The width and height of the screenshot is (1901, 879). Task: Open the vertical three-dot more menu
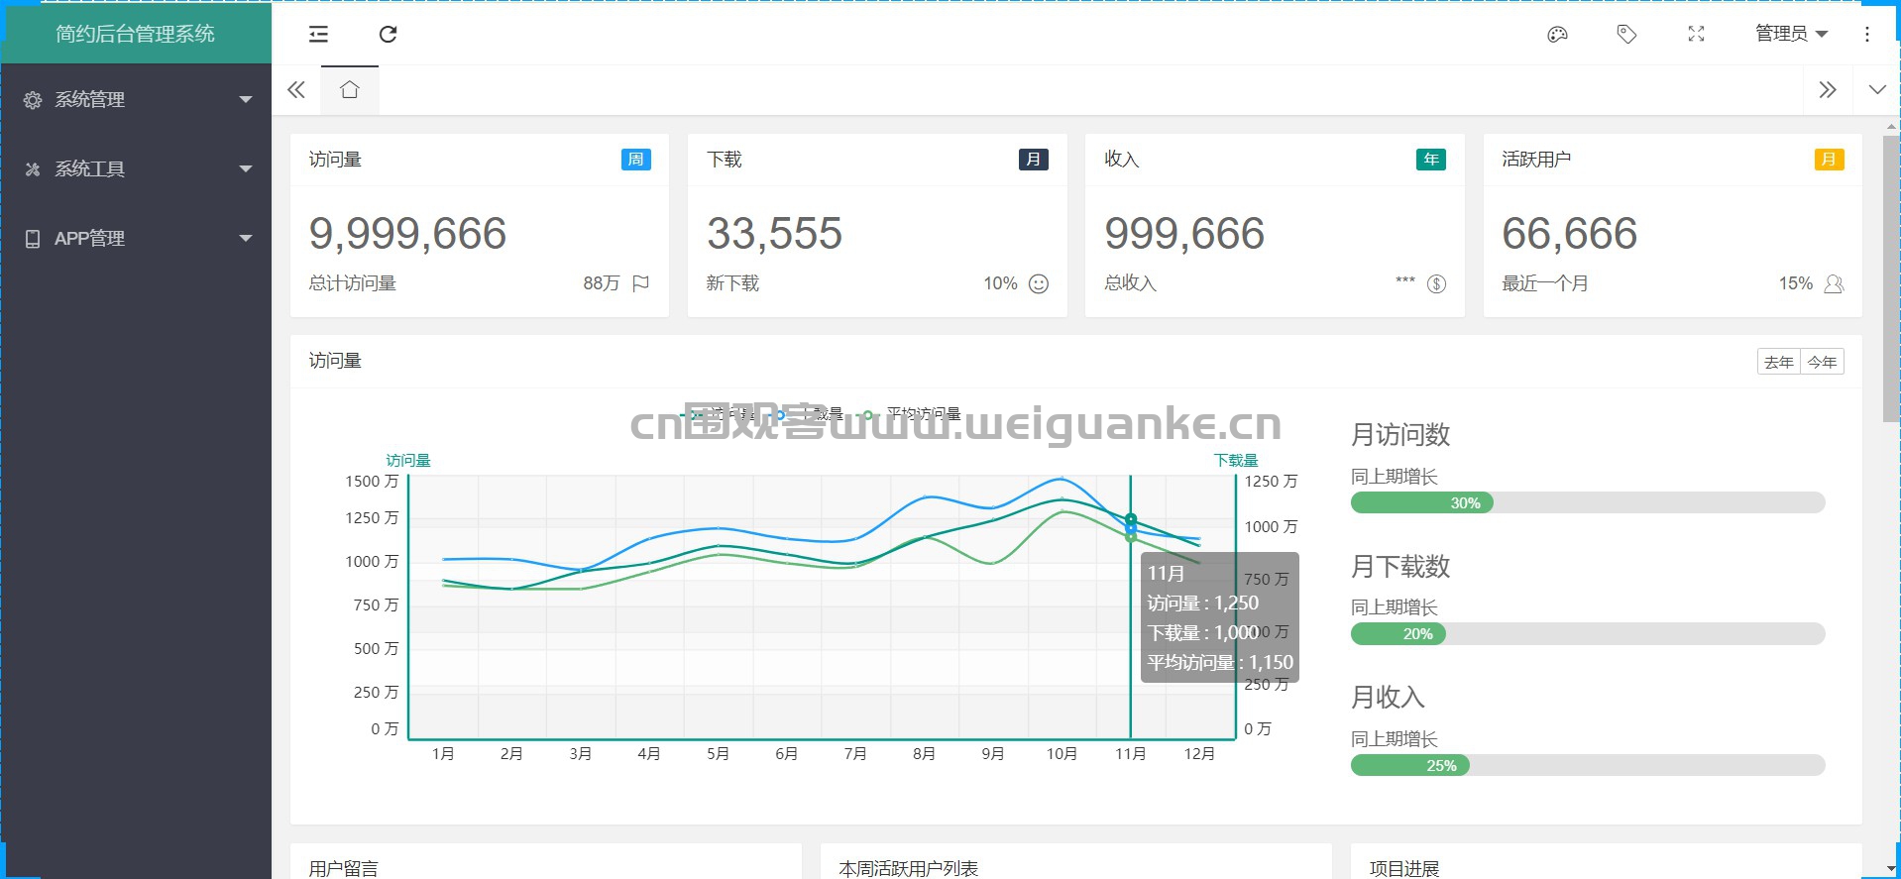(x=1867, y=35)
